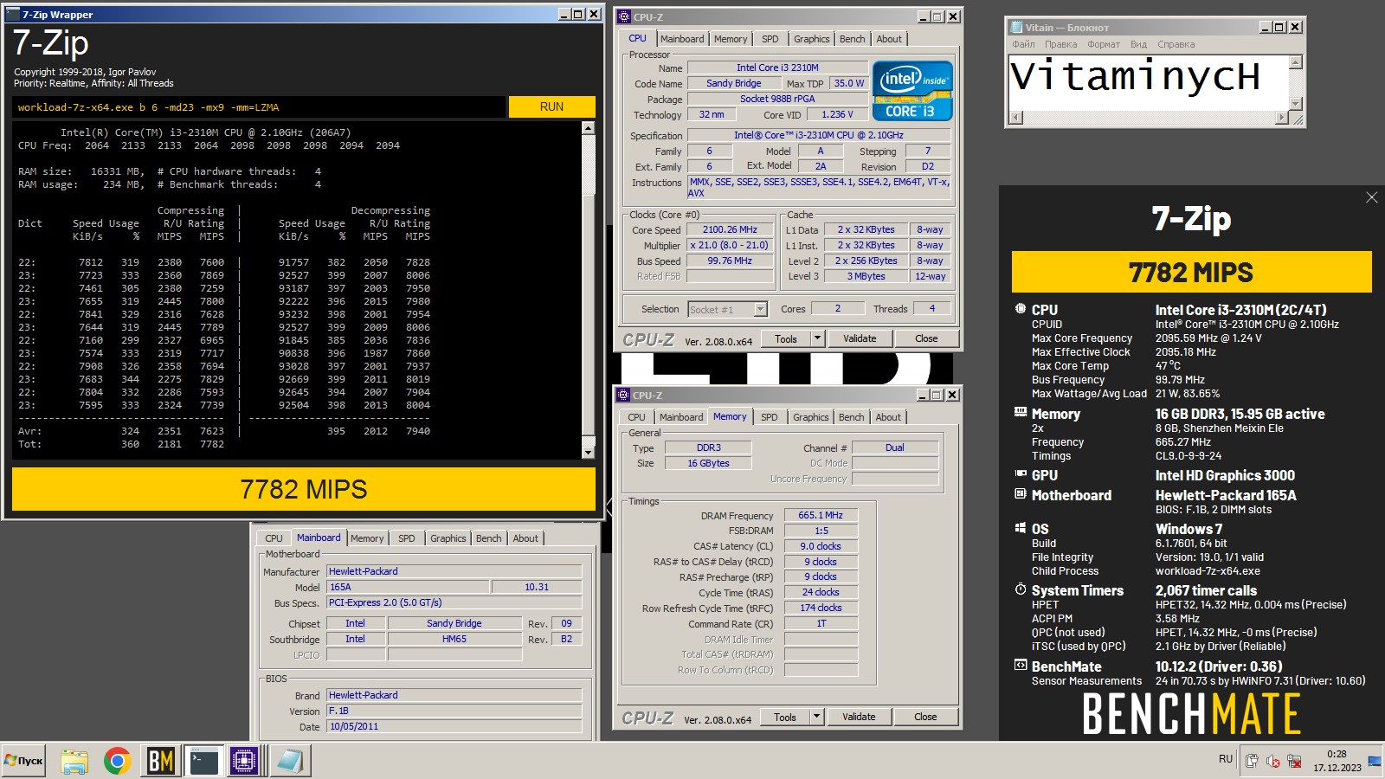Image resolution: width=1385 pixels, height=779 pixels.
Task: Click the Hewlett-Packard manufacturer field
Action: 454,571
